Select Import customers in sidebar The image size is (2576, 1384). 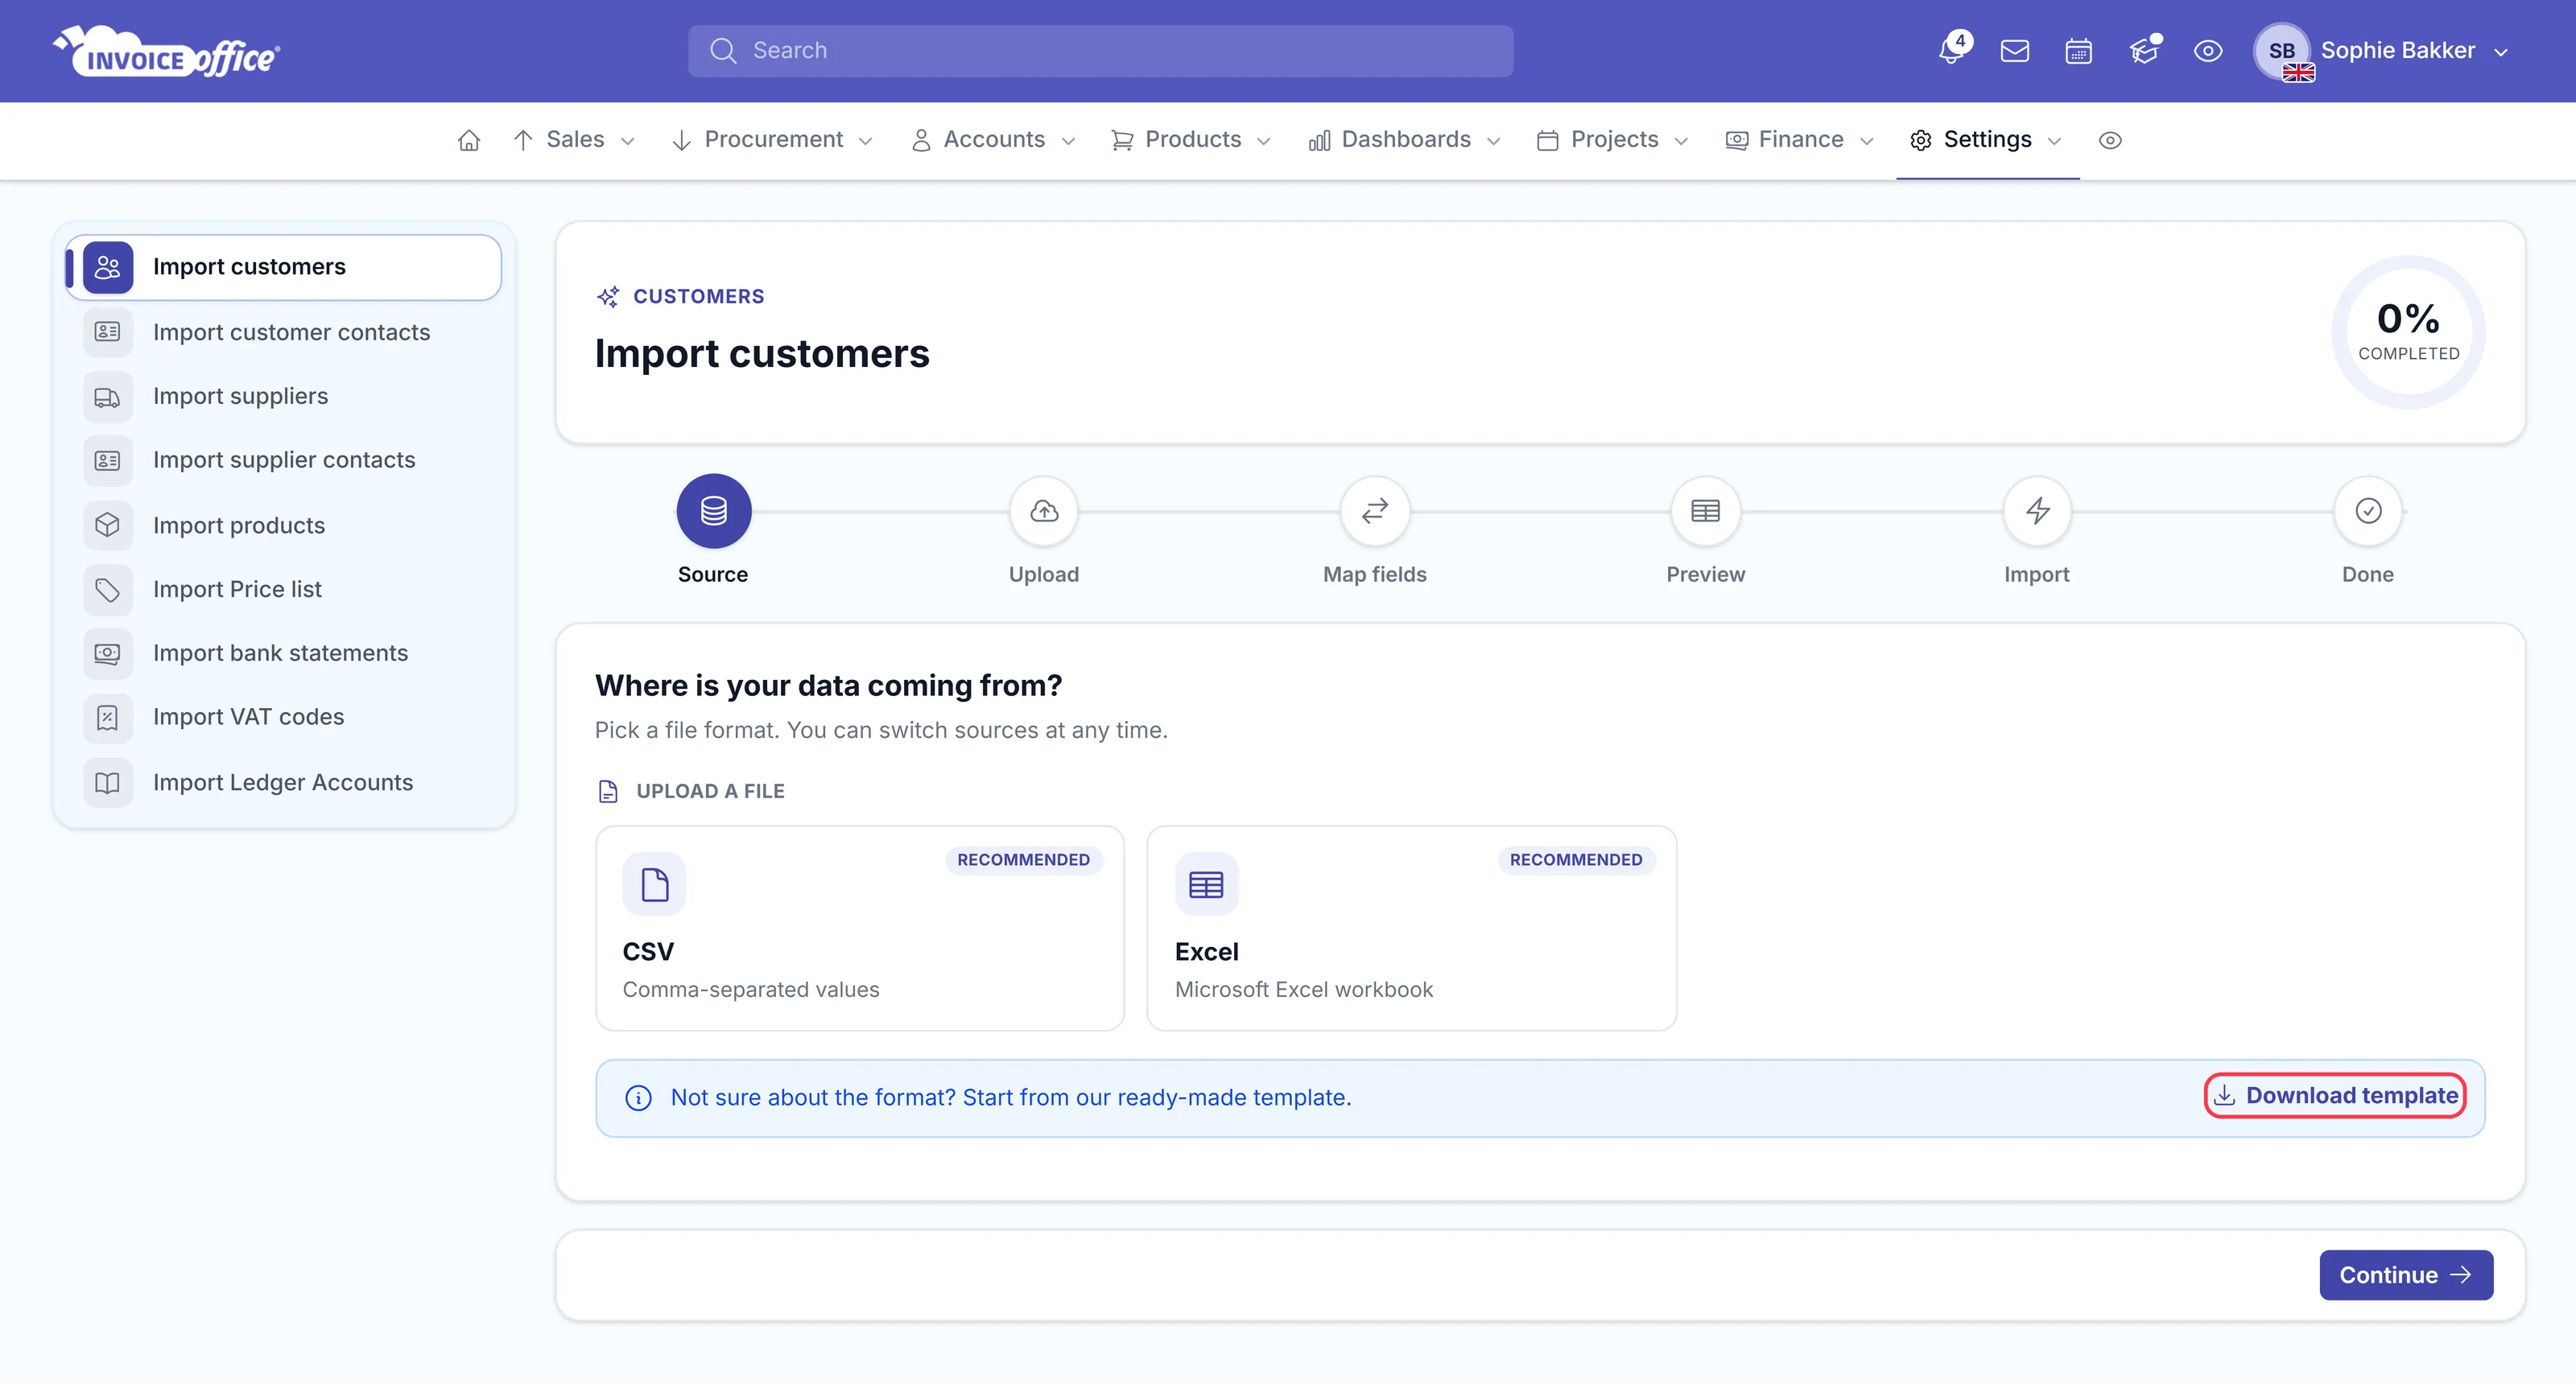[284, 268]
